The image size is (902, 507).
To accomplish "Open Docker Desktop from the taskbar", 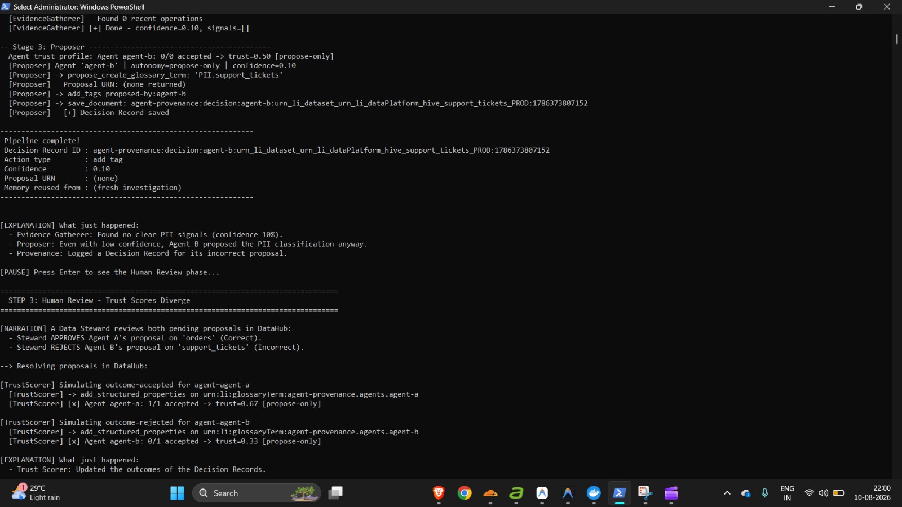I will click(x=594, y=493).
